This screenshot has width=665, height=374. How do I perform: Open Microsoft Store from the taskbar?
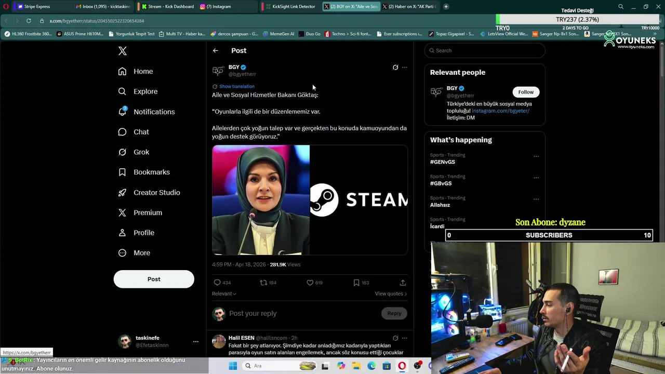(387, 366)
